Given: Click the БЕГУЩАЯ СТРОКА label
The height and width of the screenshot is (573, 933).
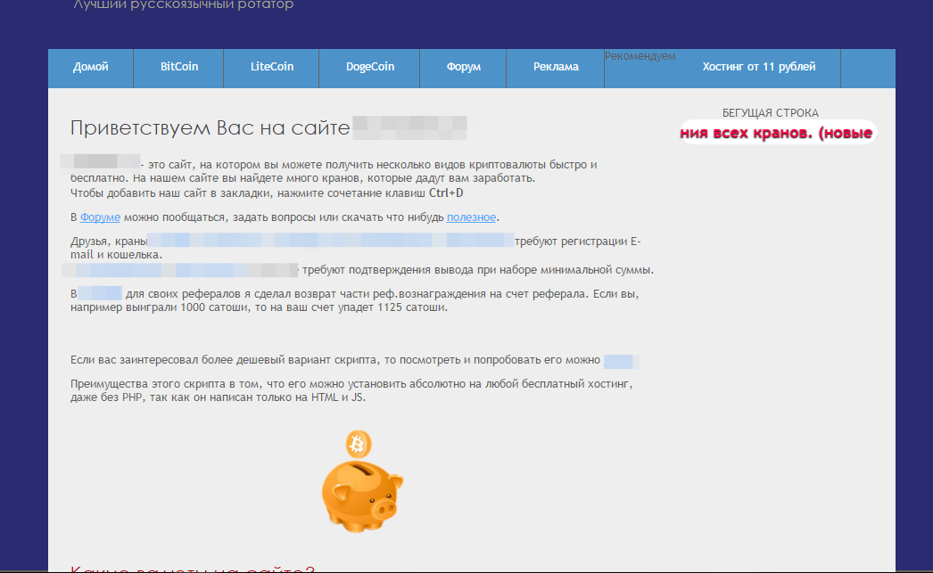Looking at the screenshot, I should coord(770,113).
